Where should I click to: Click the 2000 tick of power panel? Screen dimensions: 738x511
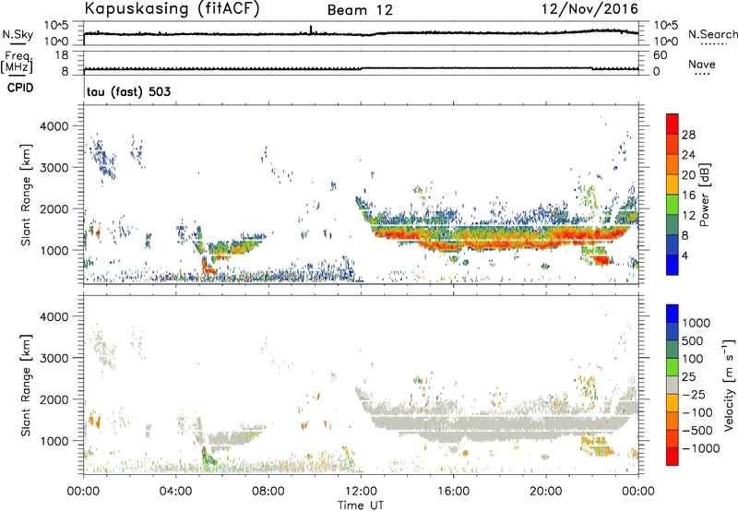coord(54,208)
